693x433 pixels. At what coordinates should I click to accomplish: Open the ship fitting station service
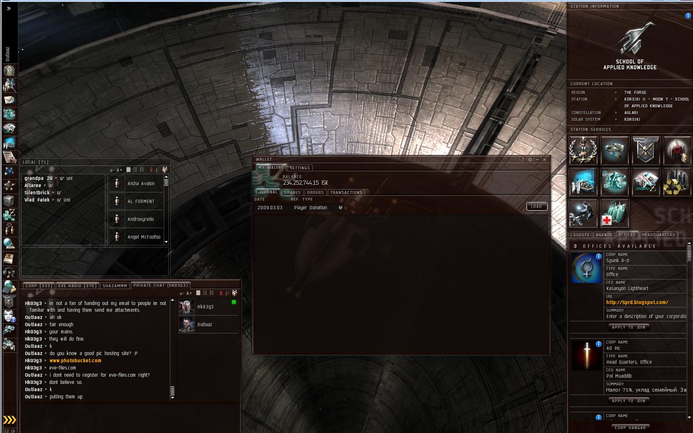615,181
